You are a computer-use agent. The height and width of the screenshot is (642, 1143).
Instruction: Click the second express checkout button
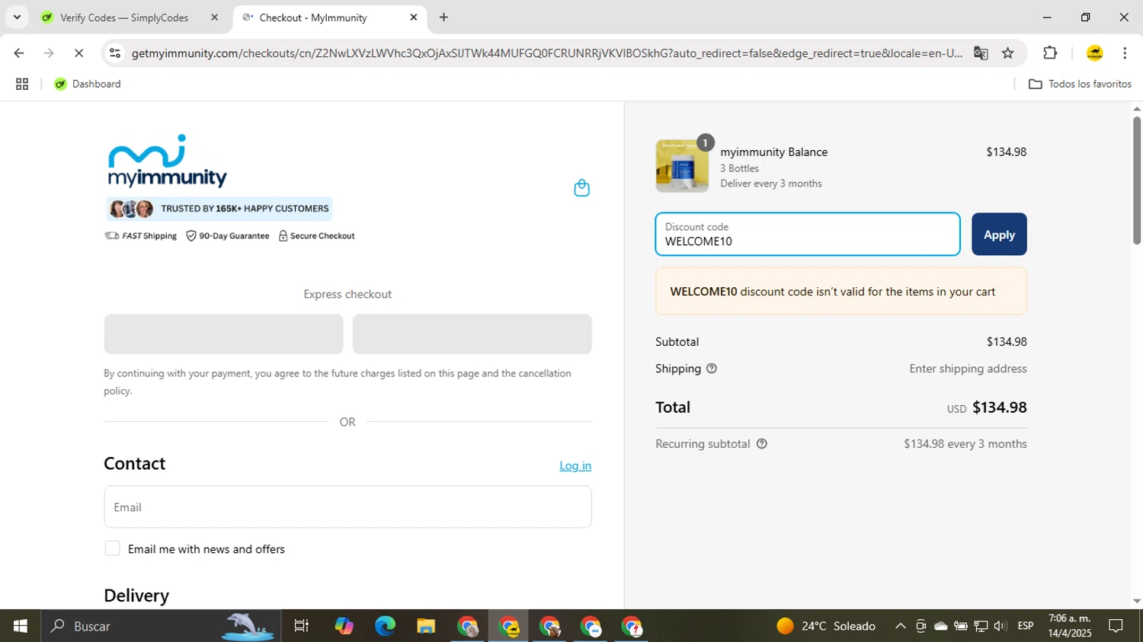coord(472,334)
